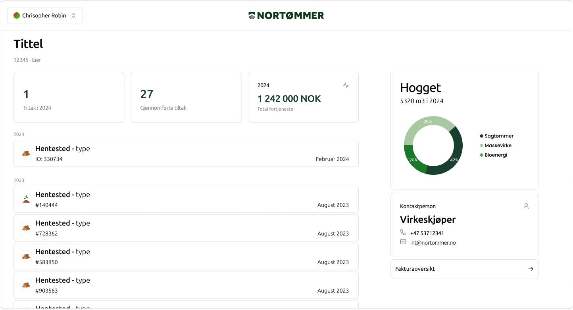Screen dimensions: 573x310
Task: Click the timber icon on entry #583850
Action: [26, 256]
